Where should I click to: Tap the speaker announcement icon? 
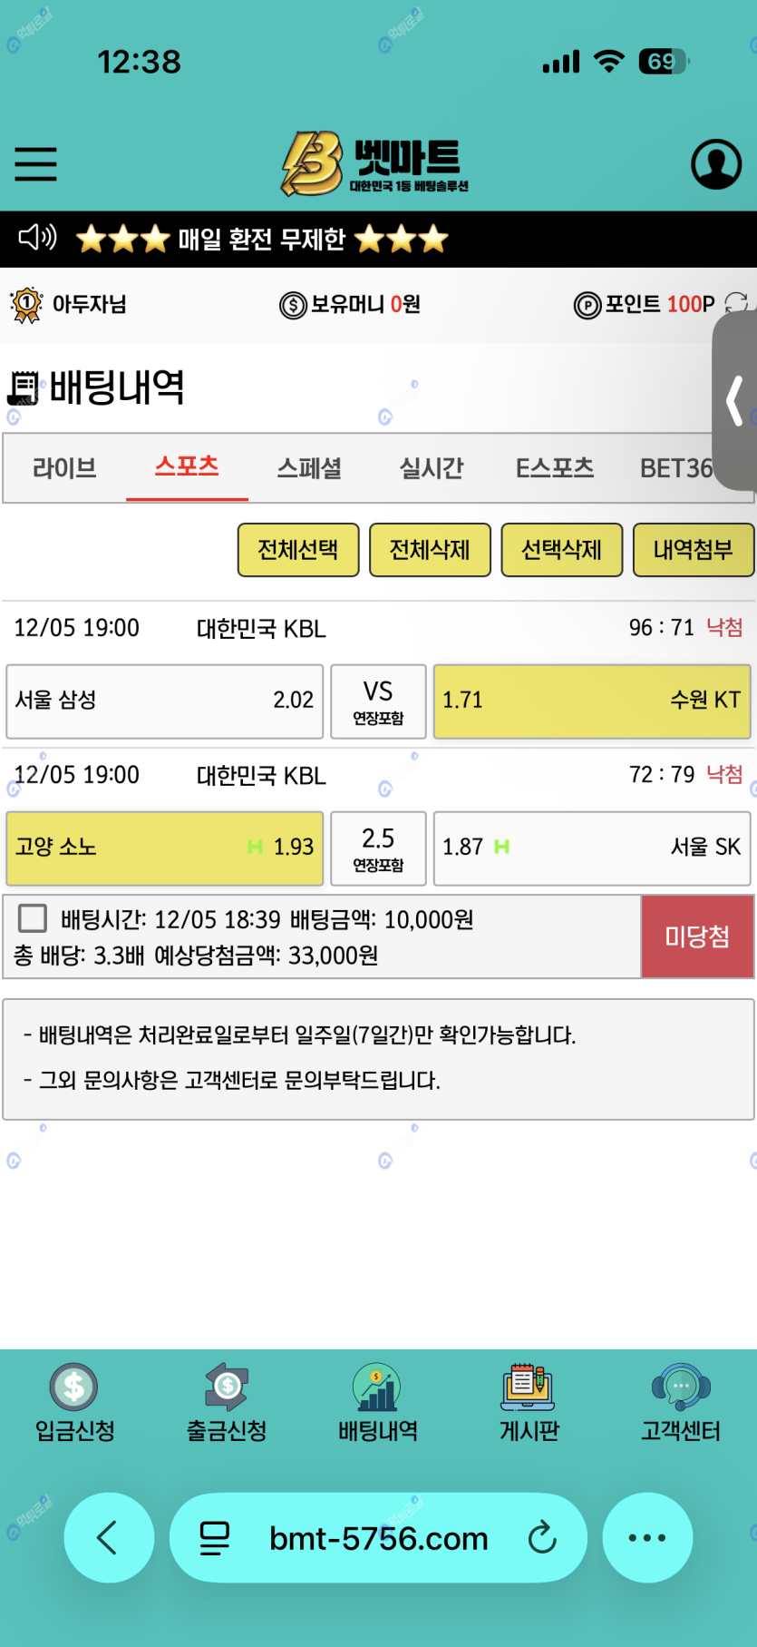coord(37,238)
